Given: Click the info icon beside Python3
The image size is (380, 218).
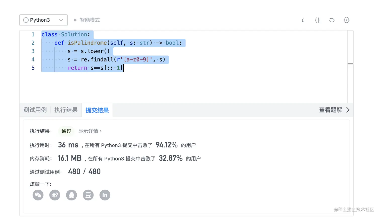Looking at the screenshot, I should click(26, 20).
